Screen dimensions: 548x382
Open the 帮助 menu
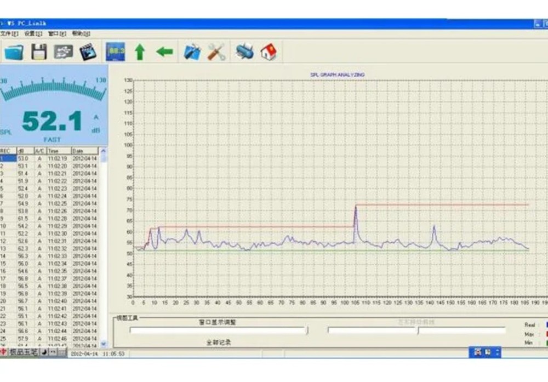point(81,33)
